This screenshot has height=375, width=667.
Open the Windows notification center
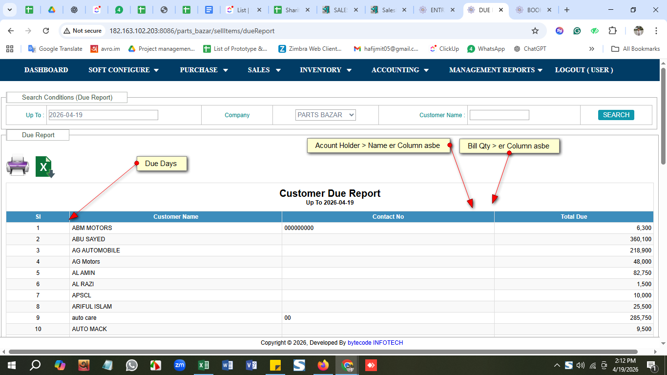click(651, 365)
